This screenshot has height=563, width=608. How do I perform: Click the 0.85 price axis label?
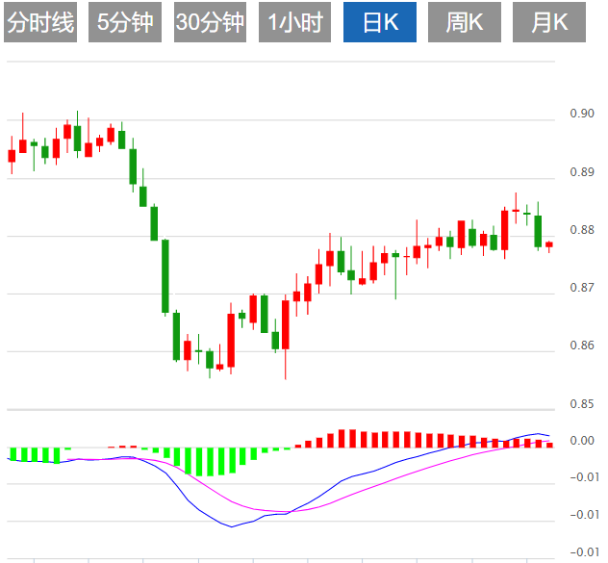[x=582, y=404]
